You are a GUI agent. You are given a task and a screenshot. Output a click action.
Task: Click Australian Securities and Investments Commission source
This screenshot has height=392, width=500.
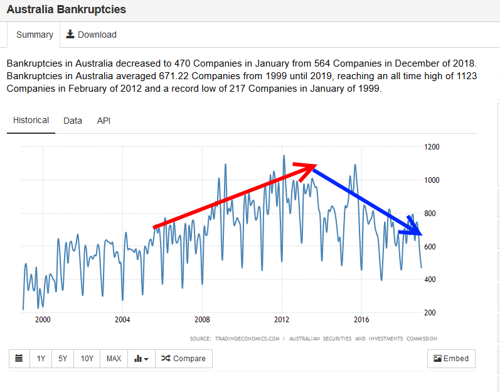(363, 339)
